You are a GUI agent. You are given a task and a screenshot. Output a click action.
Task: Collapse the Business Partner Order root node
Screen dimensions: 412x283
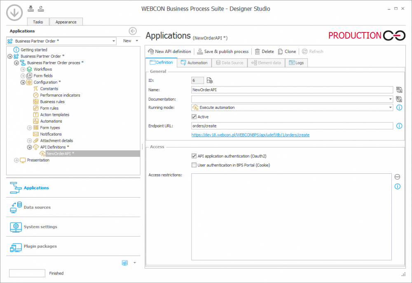pyautogui.click(x=10, y=56)
